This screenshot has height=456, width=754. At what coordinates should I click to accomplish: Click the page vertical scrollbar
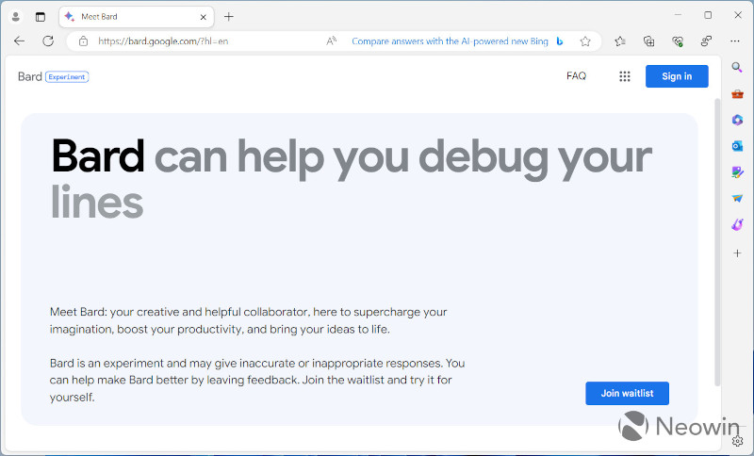click(717, 242)
